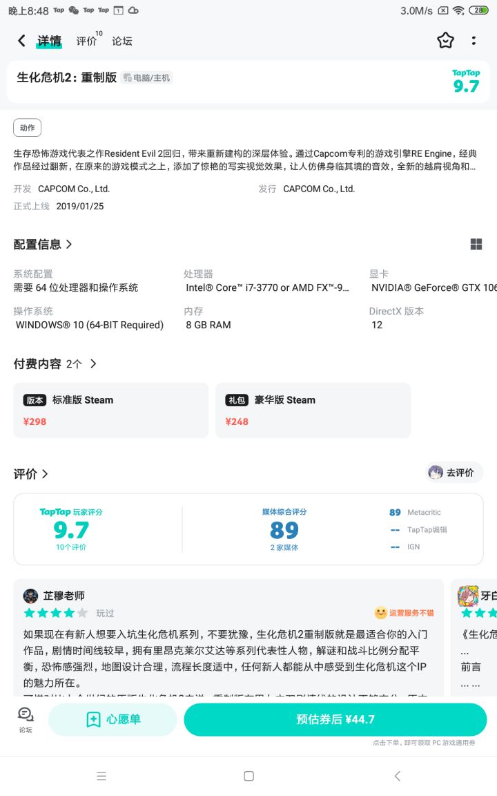Tap the 电脑/主机 platform badge
Image resolution: width=497 pixels, height=796 pixels.
click(147, 77)
